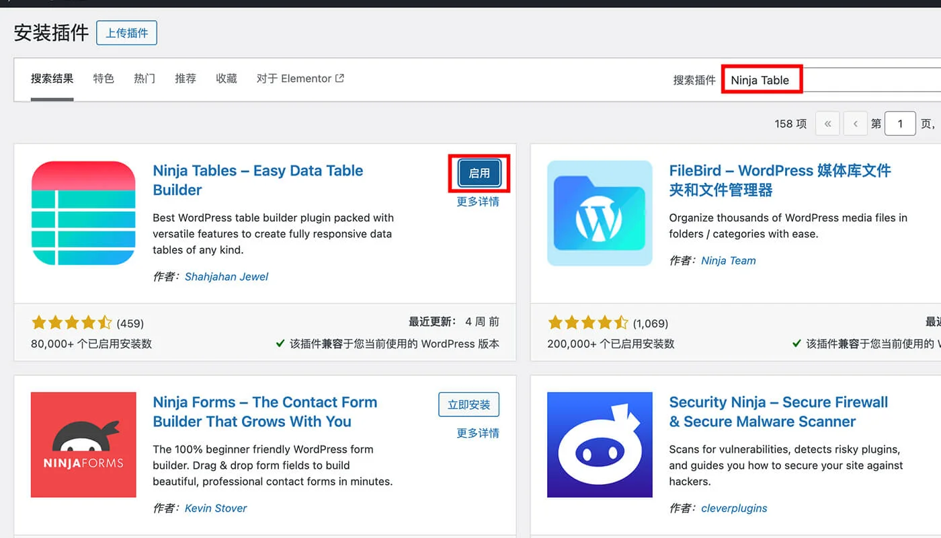This screenshot has width=941, height=538.
Task: Open the 收藏 plugins section
Action: pyautogui.click(x=227, y=78)
